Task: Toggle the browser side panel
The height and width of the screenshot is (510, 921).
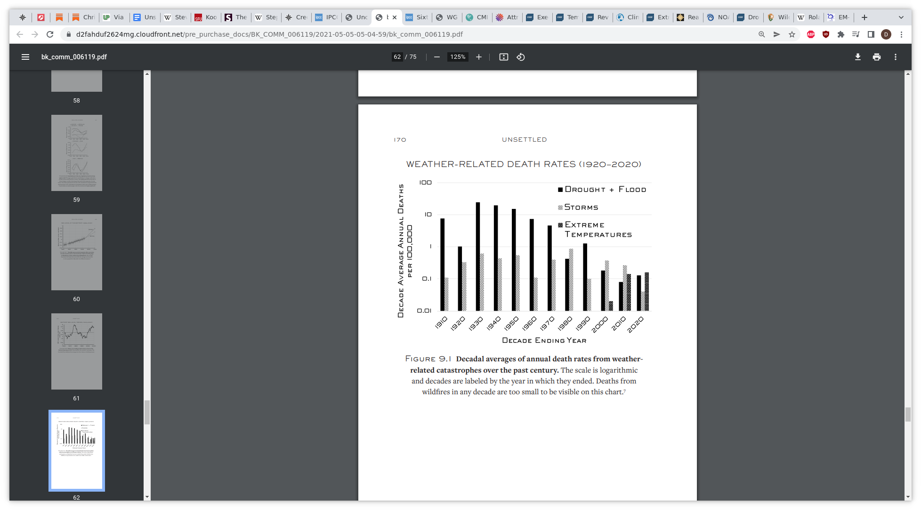Action: (871, 34)
